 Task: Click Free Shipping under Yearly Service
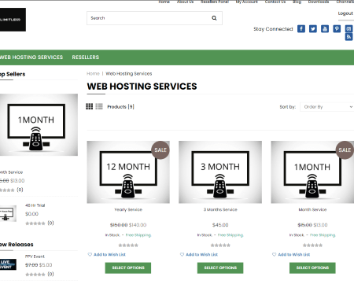138,235
